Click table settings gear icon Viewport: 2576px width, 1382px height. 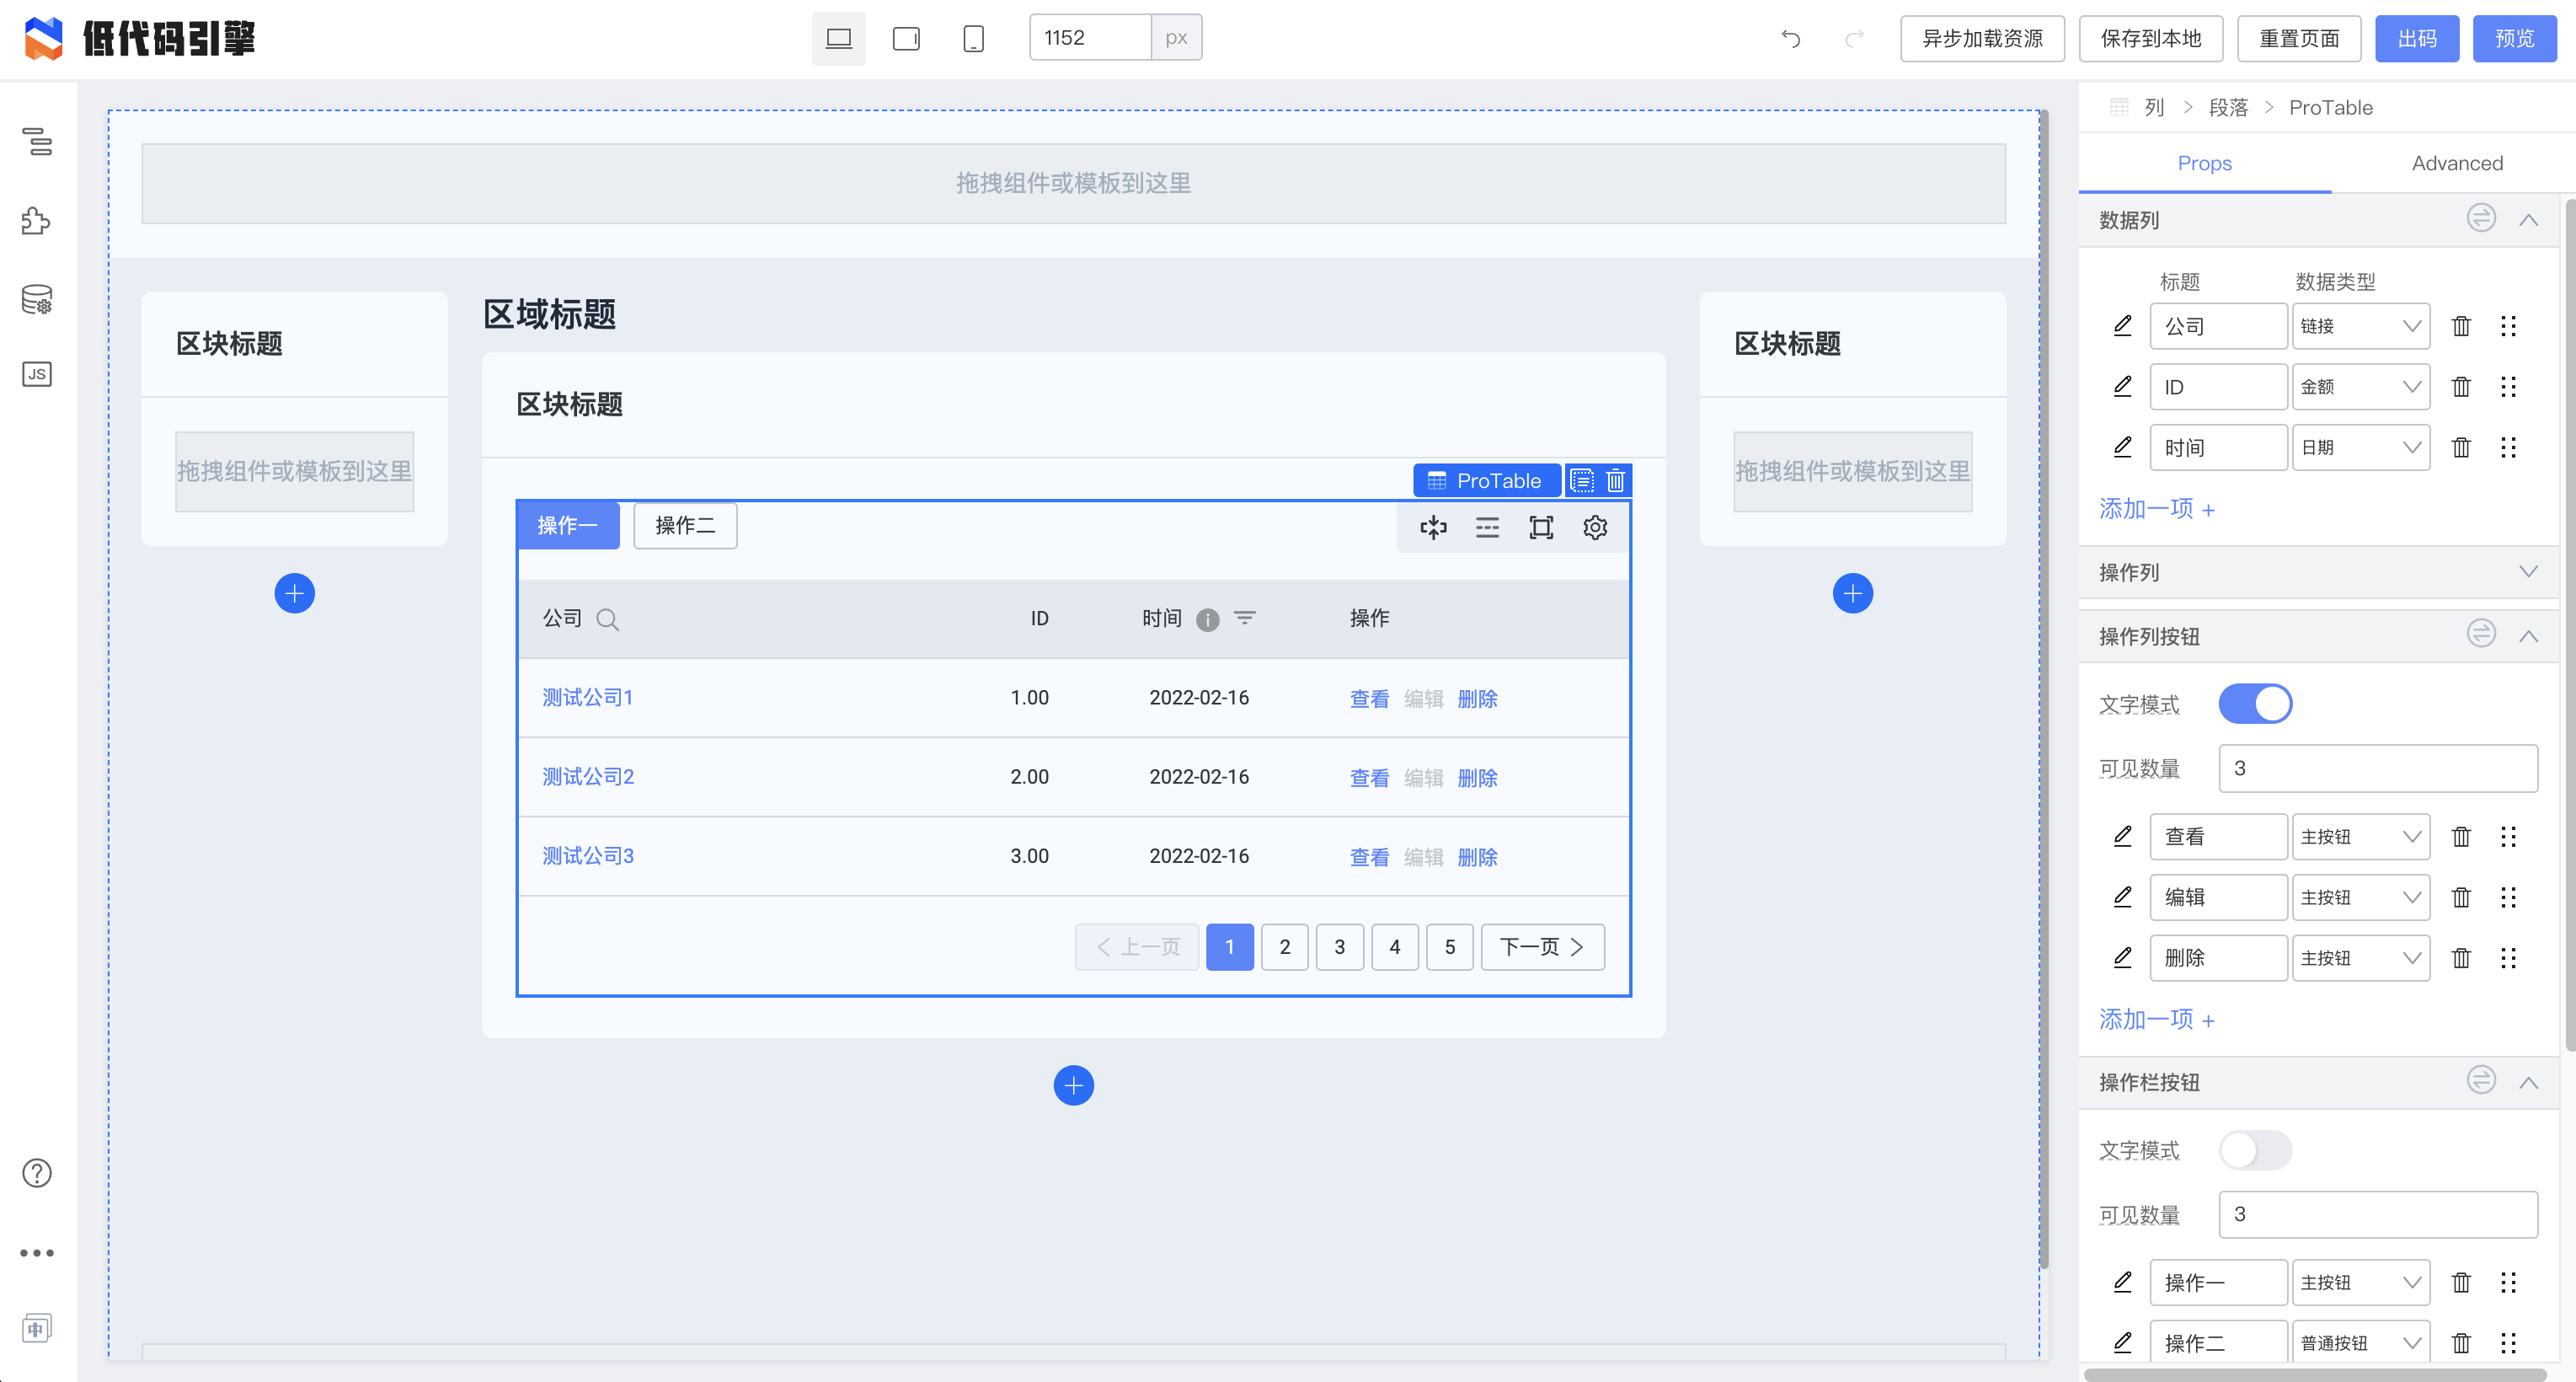[x=1595, y=527]
